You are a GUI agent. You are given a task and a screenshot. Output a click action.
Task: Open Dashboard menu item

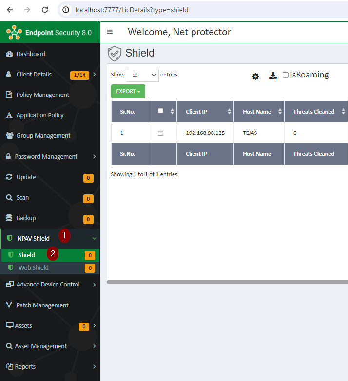pyautogui.click(x=50, y=54)
